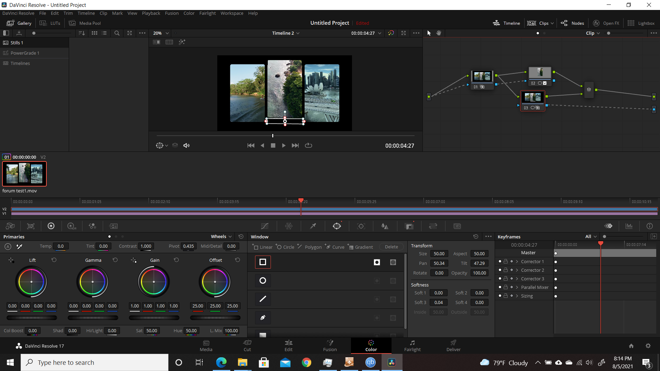Open the viewer zoom 20% dropdown
Viewport: 660px width, 371px height.
(x=161, y=33)
